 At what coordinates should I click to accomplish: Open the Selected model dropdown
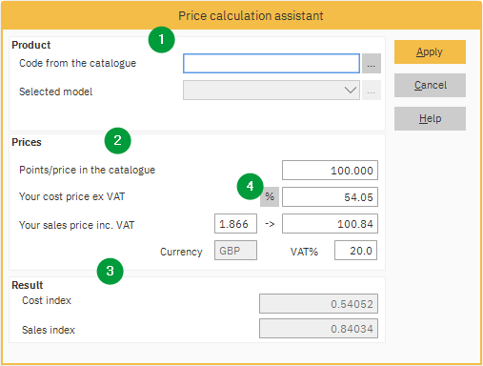pos(272,91)
